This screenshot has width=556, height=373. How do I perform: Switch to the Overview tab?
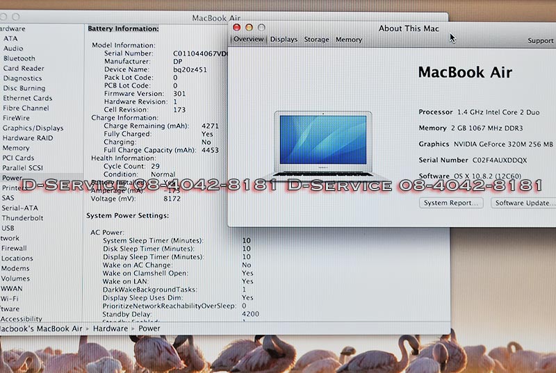(x=249, y=39)
